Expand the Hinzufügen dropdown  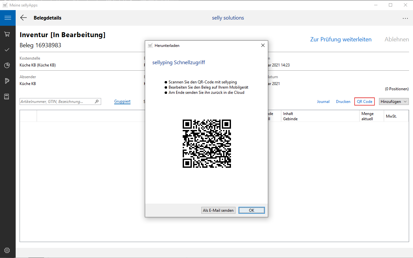(x=394, y=102)
